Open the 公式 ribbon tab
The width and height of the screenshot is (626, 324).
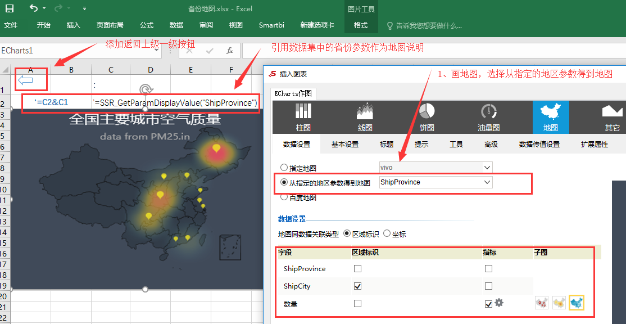(x=147, y=25)
